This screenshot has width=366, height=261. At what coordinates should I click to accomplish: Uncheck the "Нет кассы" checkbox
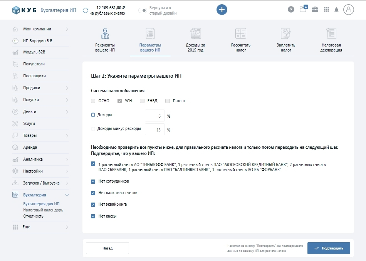tap(93, 216)
